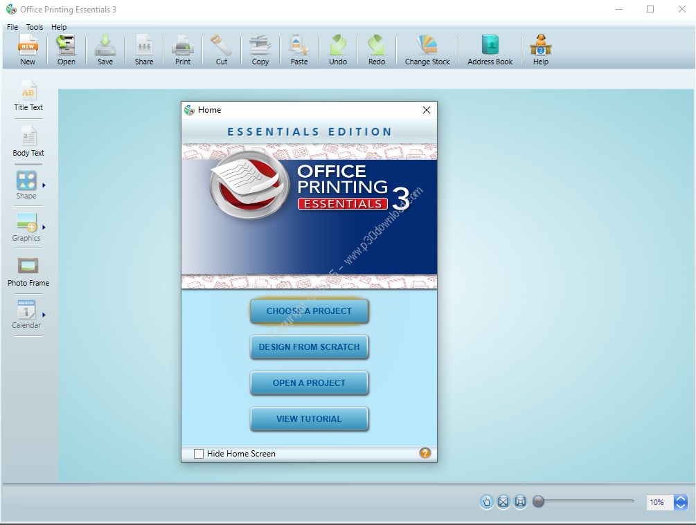The width and height of the screenshot is (696, 525).
Task: Select the Calendar tool
Action: point(26,315)
